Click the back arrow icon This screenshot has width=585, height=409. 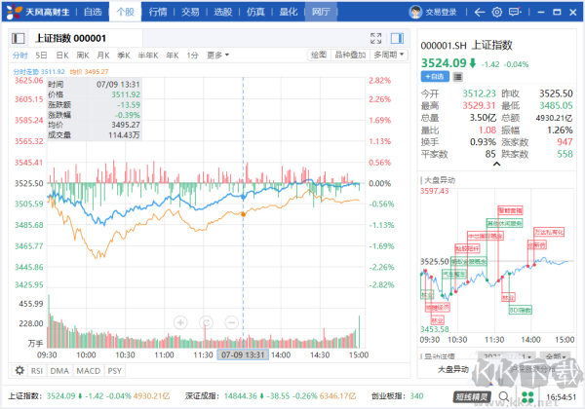[480, 13]
